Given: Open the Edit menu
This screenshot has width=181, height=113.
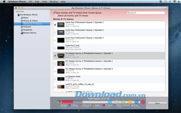Looking at the screenshot, I should (37, 2).
